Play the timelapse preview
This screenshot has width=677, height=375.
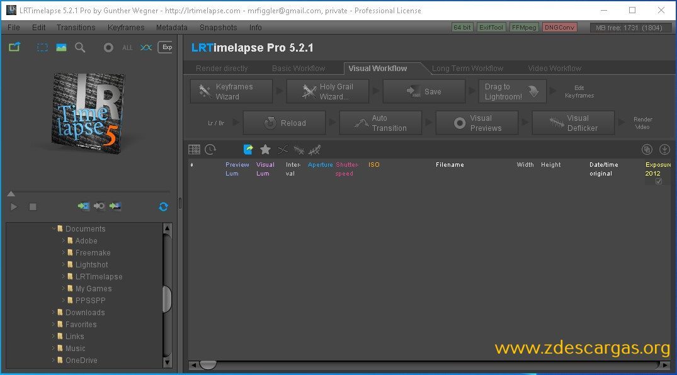point(14,207)
